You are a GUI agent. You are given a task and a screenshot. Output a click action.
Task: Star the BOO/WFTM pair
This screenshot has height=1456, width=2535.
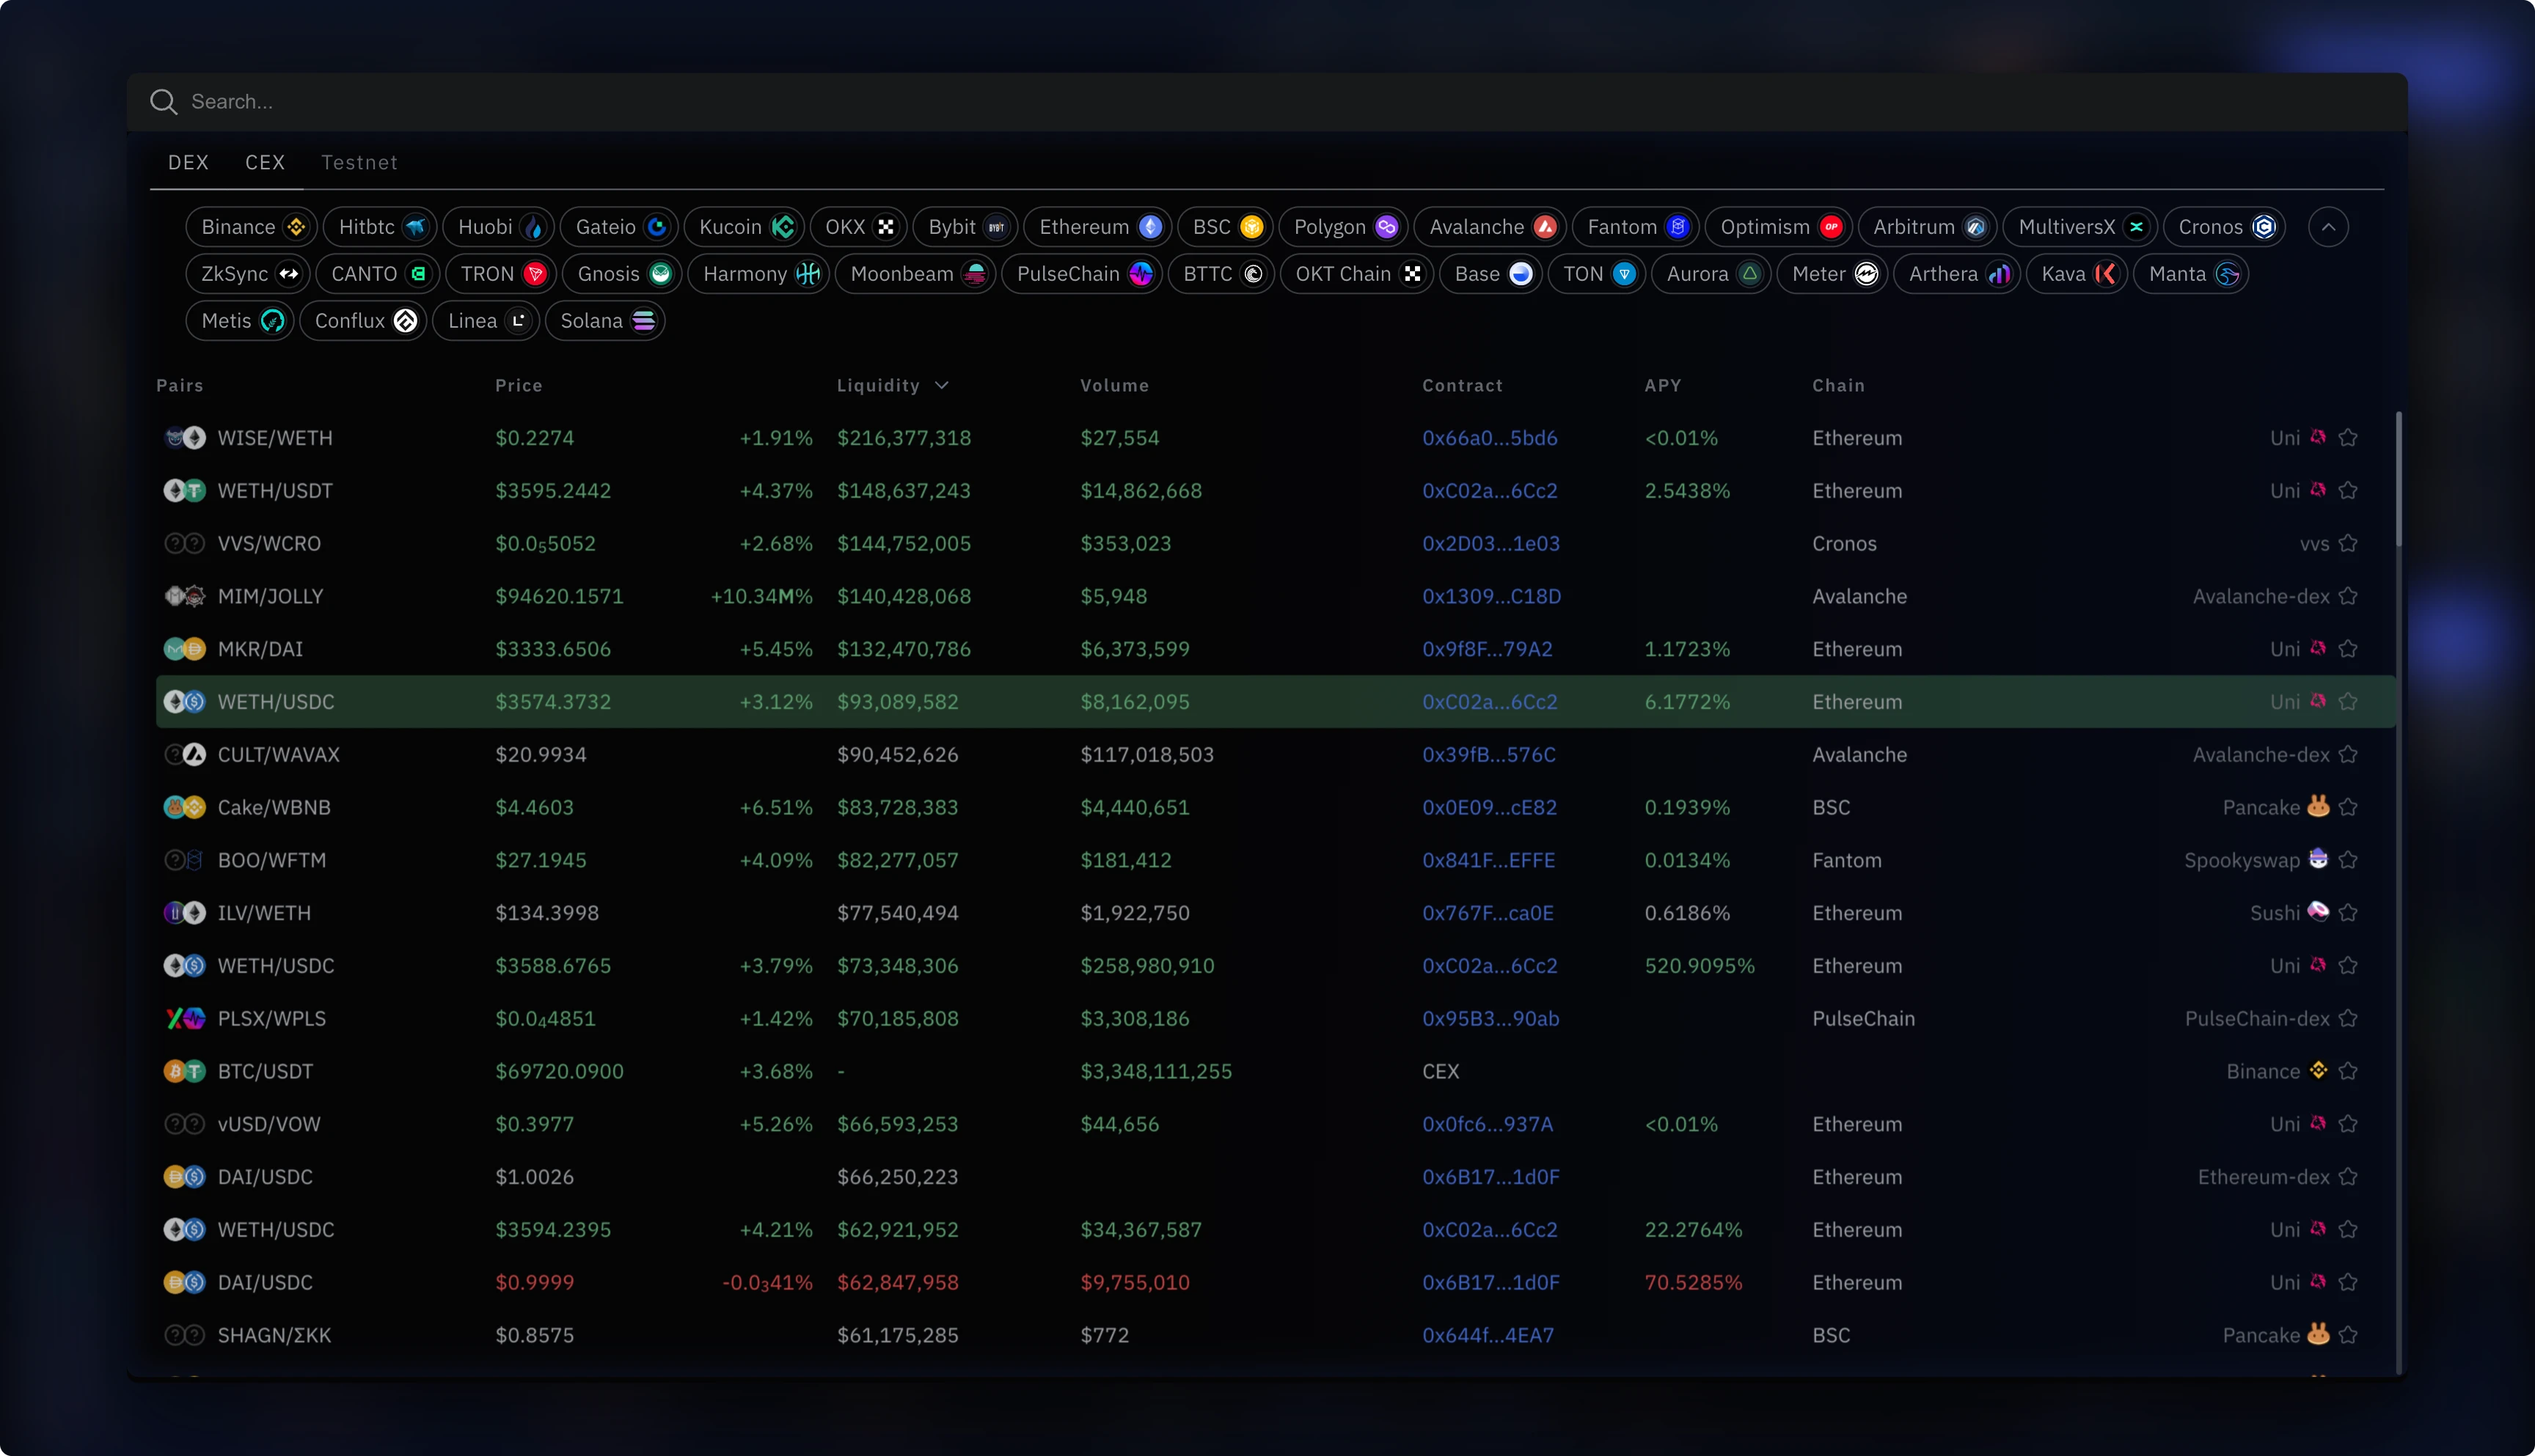pos(2348,861)
